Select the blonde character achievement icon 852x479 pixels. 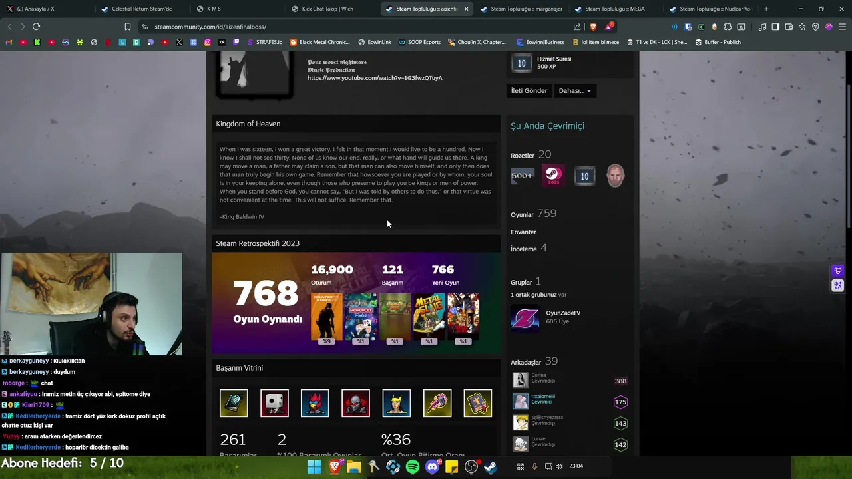tap(397, 403)
